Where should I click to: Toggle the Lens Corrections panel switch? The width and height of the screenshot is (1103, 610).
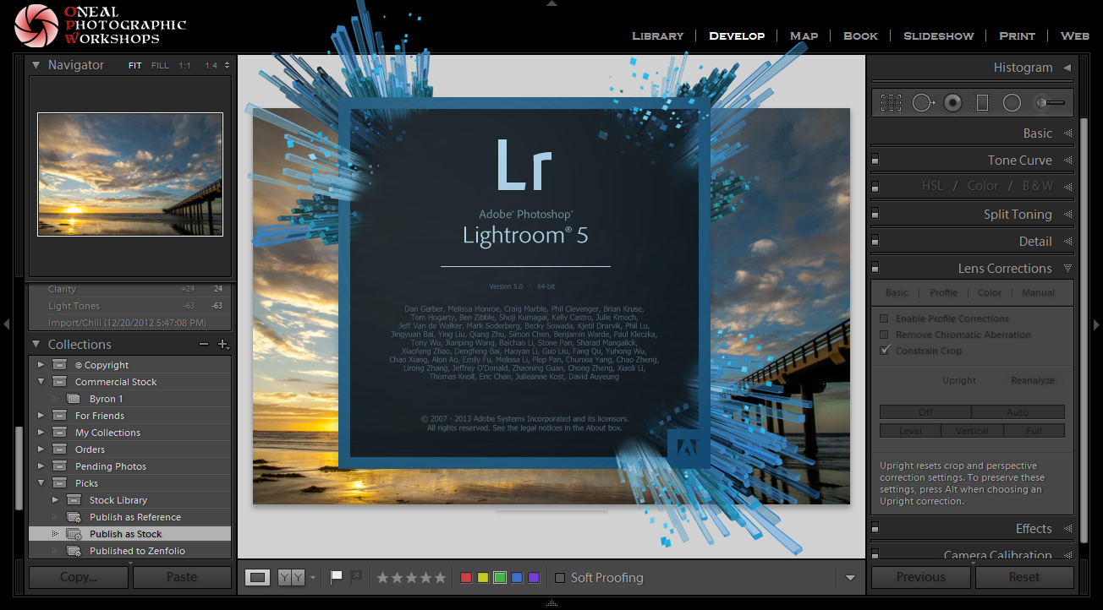875,267
